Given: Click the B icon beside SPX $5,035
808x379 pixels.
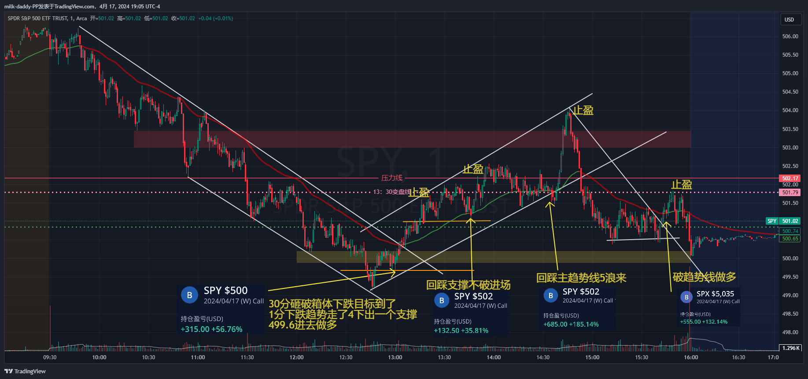Looking at the screenshot, I should pyautogui.click(x=686, y=297).
